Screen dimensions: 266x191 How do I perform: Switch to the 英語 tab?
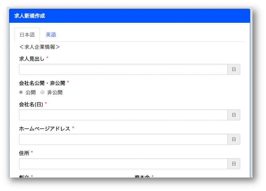51,35
